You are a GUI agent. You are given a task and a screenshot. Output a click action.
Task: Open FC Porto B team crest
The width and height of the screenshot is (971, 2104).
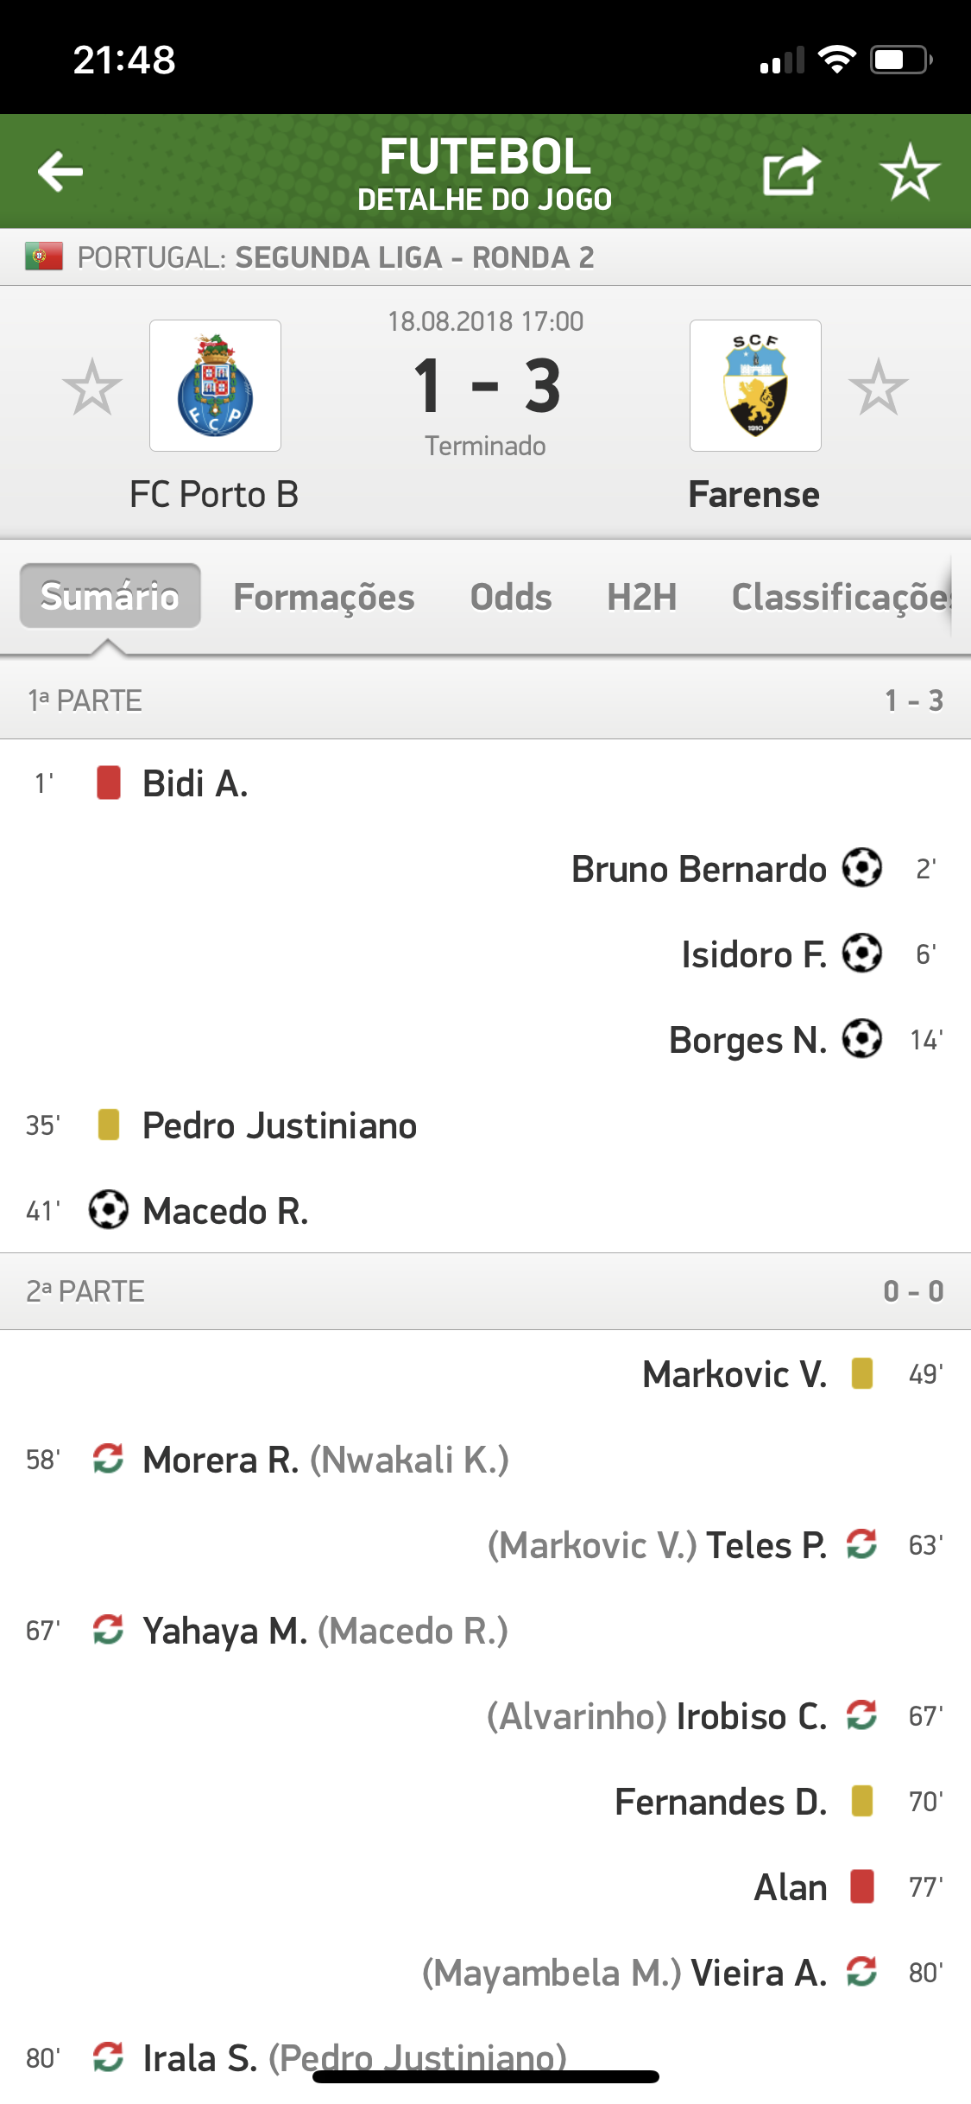[x=215, y=385]
